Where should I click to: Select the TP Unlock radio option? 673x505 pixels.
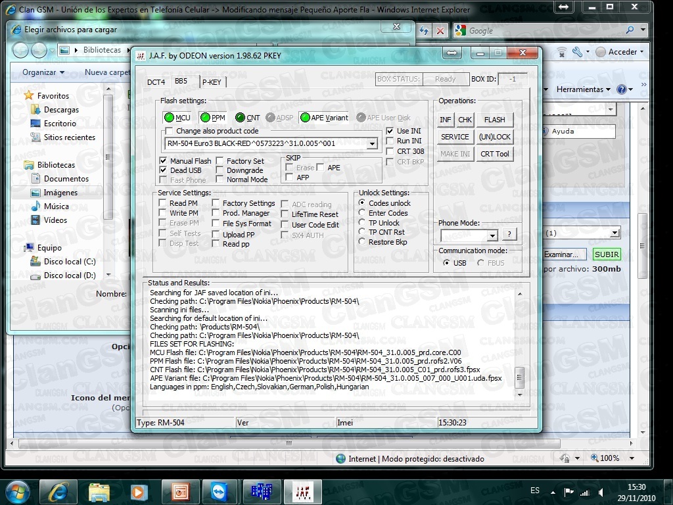(x=362, y=222)
